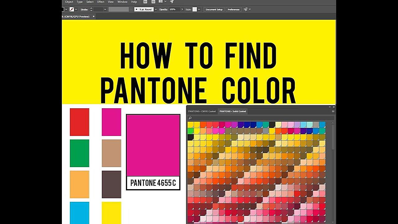Click the Pantone panel scrollbar up arrow
The width and height of the screenshot is (398, 224).
pos(333,123)
